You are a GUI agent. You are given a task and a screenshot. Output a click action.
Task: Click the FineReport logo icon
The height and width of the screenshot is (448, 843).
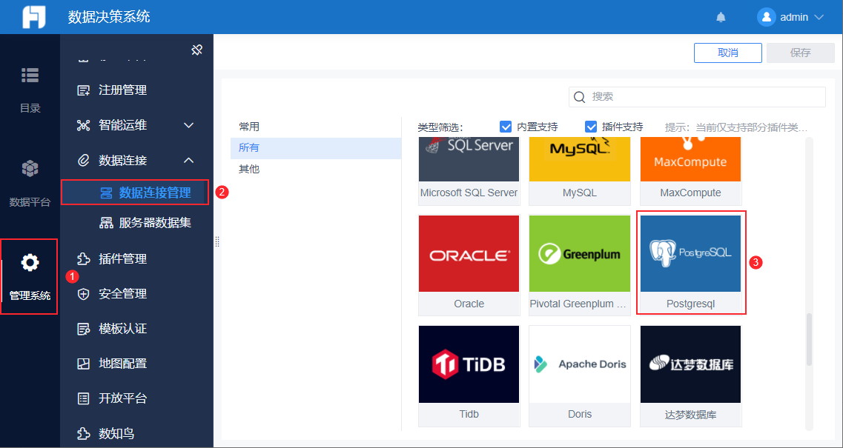[x=33, y=17]
